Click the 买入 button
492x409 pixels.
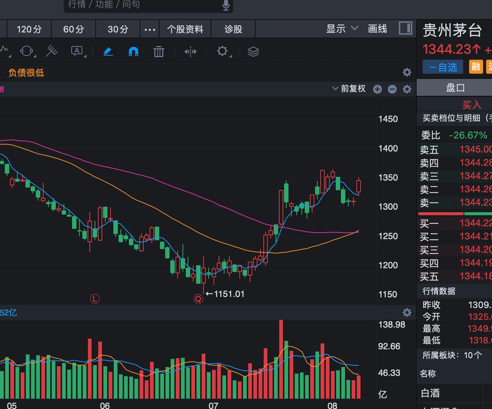[x=472, y=105]
